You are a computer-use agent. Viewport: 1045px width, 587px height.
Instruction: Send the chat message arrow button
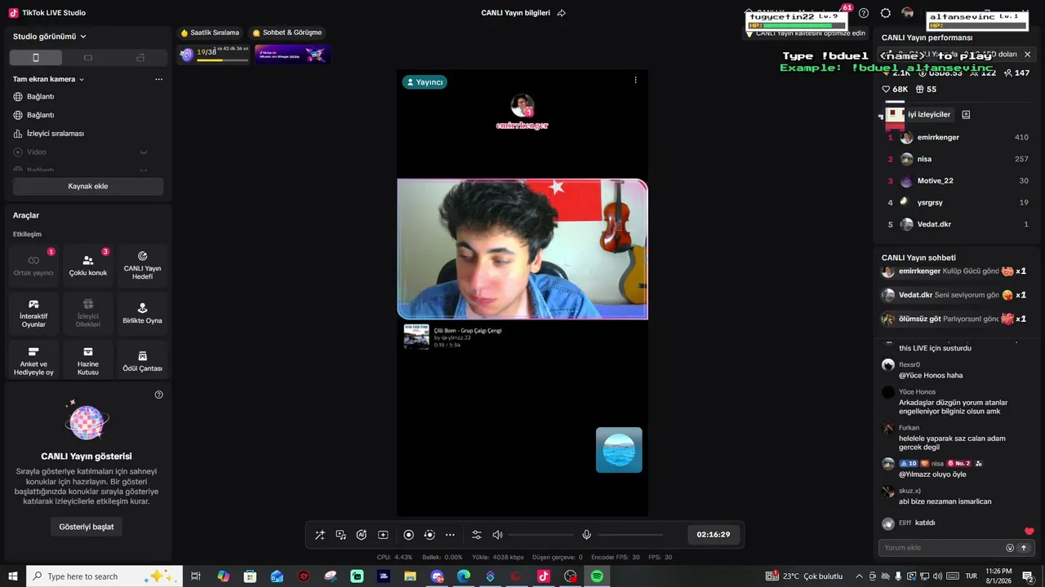1024,548
